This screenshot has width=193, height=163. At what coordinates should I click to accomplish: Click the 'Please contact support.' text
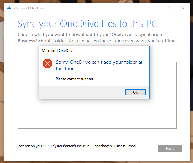[75, 79]
